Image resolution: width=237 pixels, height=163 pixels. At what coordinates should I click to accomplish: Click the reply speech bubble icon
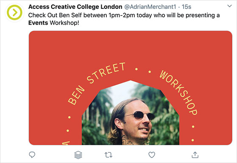tap(32, 155)
